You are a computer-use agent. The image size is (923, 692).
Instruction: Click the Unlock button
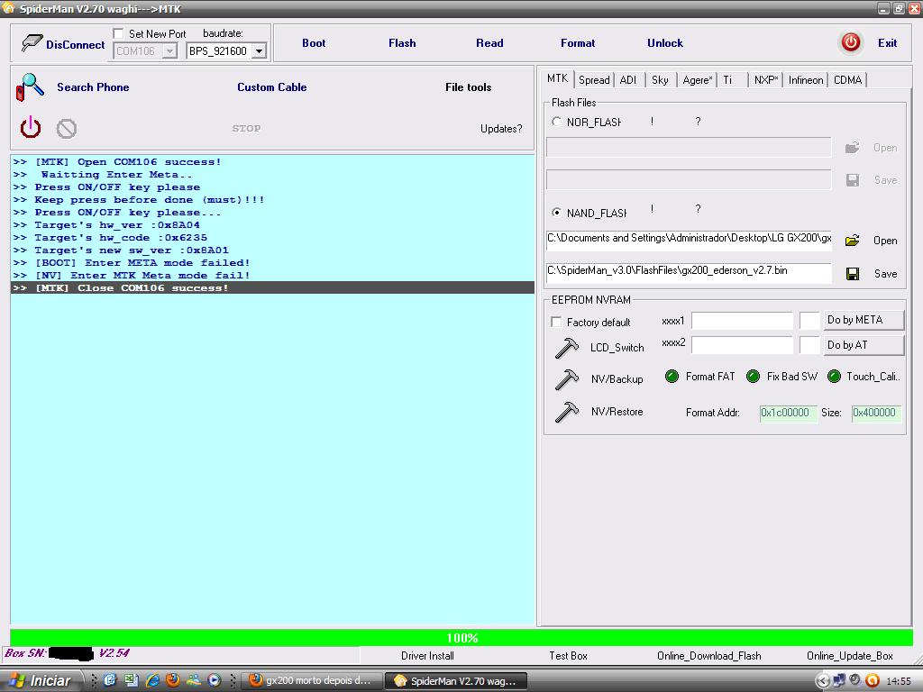pos(665,43)
